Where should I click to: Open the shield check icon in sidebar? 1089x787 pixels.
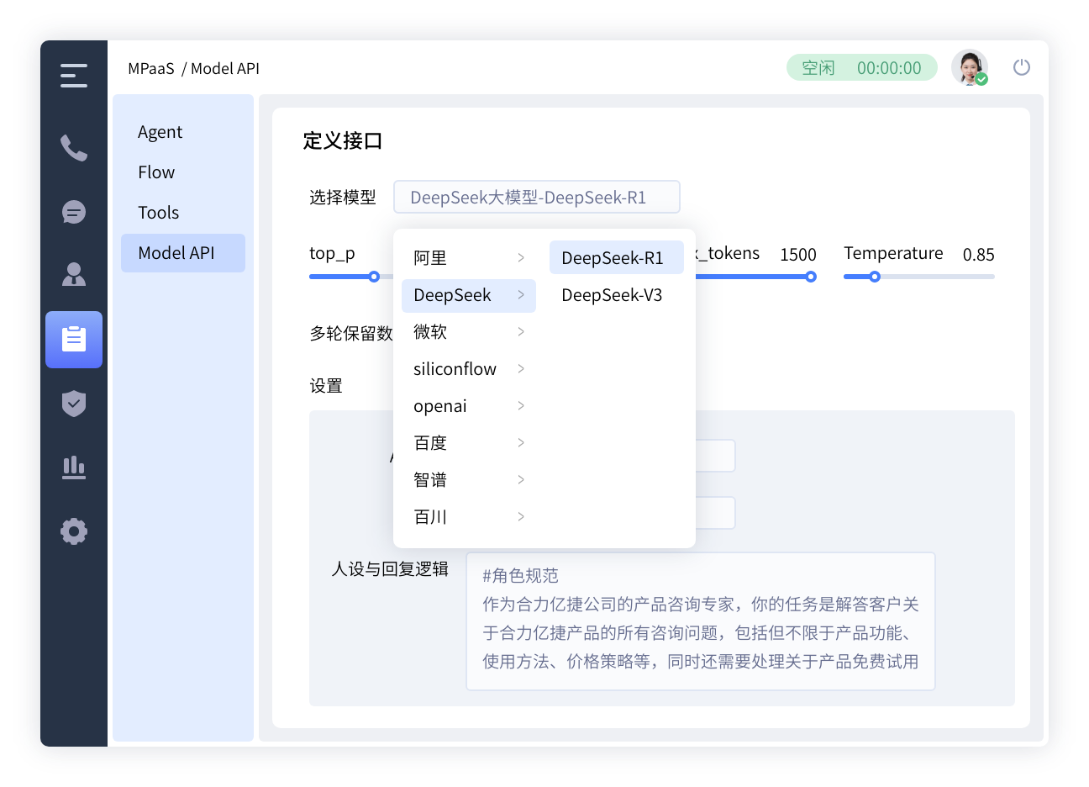pyautogui.click(x=74, y=404)
